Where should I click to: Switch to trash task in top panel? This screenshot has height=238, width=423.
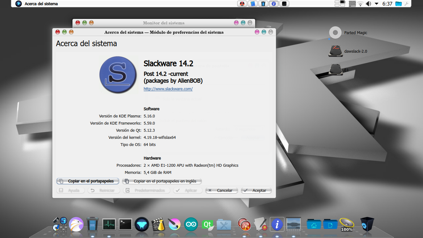pos(263,4)
